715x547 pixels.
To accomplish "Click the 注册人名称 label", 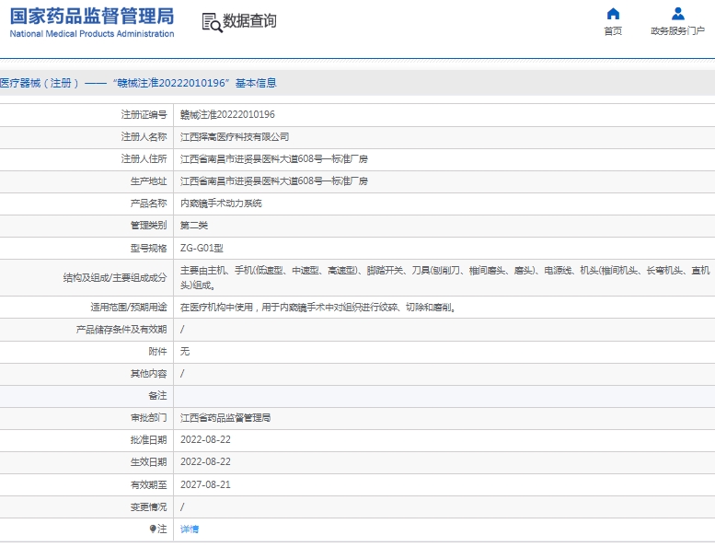I will click(144, 137).
